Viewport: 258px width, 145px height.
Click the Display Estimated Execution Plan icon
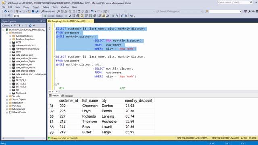point(74,16)
